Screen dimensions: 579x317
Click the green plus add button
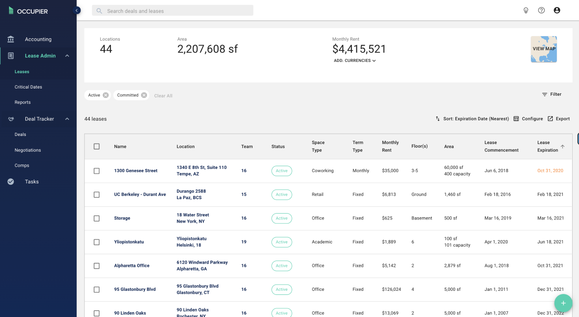(563, 303)
